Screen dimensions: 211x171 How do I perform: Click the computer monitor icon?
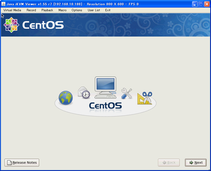click(x=105, y=87)
